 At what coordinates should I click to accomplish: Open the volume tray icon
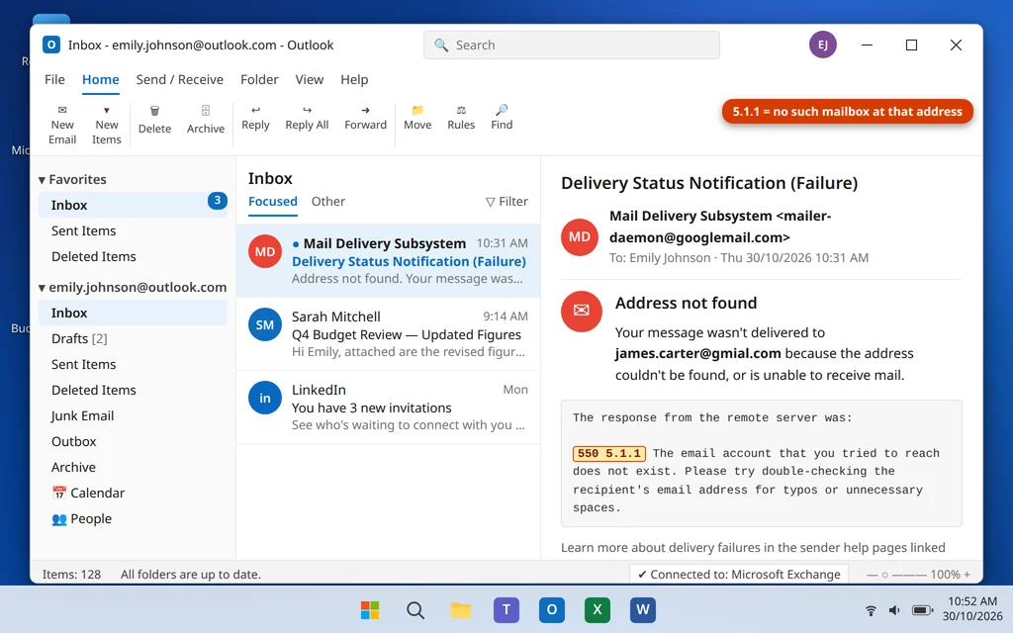(894, 610)
